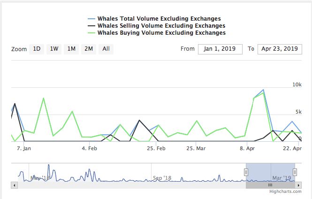Hide Whales Selling Volume Excluding Exchanges series
Image resolution: width=312 pixels, height=199 pixels.
coord(157,25)
